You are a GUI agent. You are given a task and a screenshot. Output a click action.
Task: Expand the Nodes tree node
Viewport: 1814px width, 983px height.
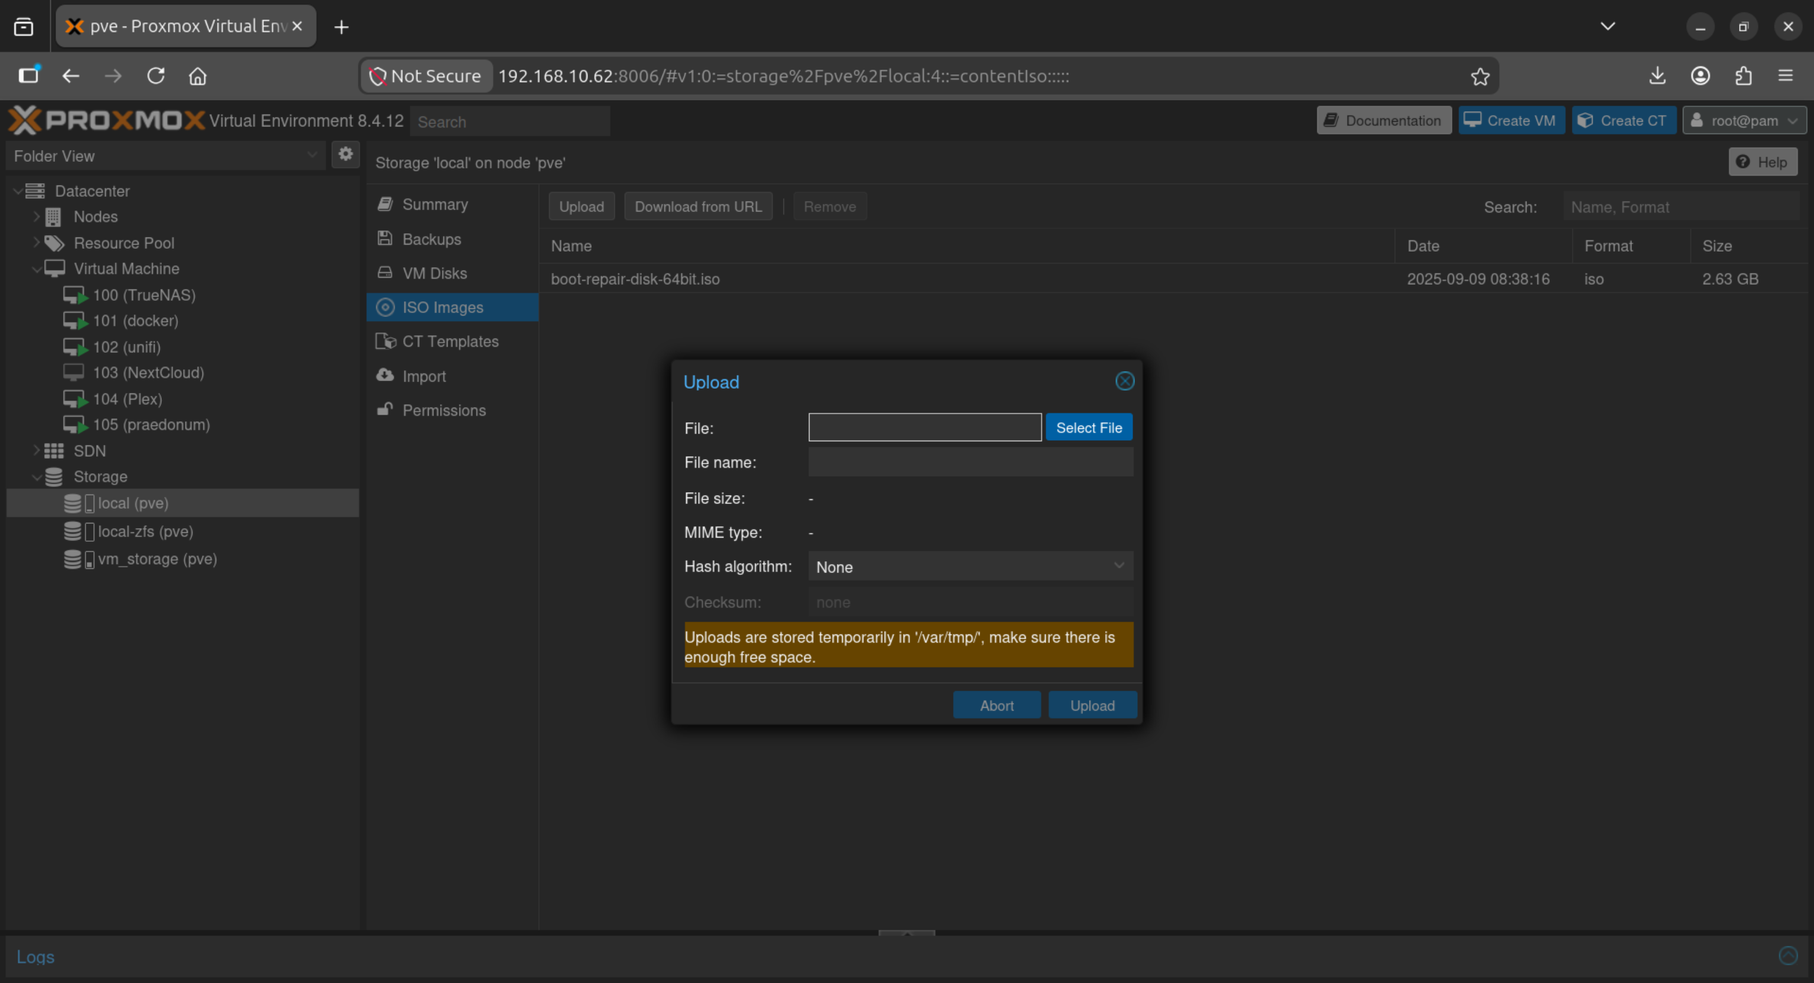(x=36, y=216)
